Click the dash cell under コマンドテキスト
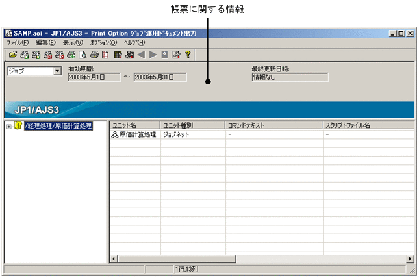This screenshot has height=278, width=419. point(274,134)
